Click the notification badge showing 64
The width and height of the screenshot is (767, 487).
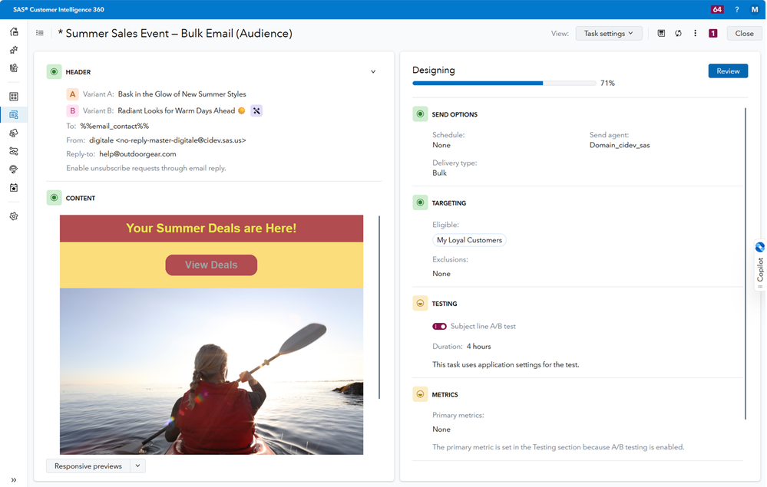(717, 9)
